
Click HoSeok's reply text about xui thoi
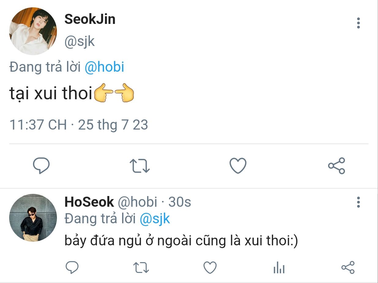181,241
